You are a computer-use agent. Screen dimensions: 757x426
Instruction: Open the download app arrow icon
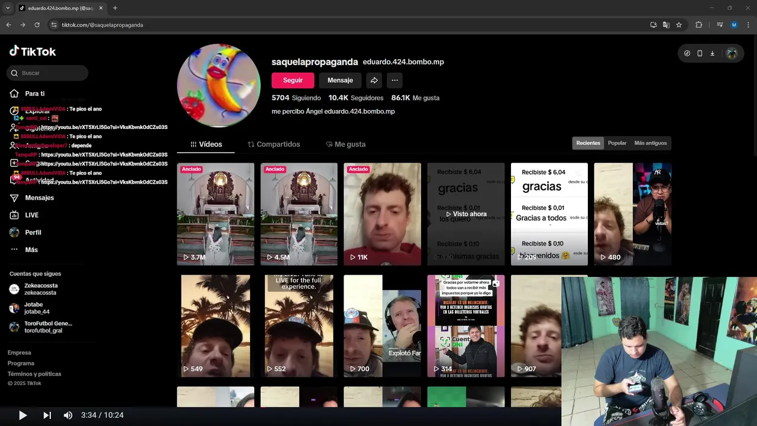[x=713, y=53]
